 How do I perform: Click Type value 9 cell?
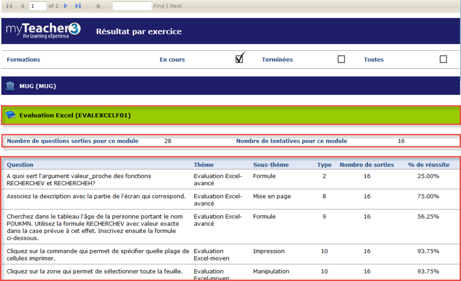[324, 217]
